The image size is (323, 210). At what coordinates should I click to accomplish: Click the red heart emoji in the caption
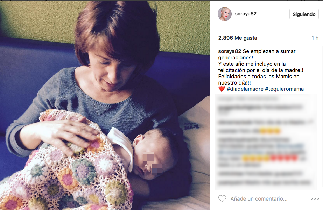[x=222, y=89]
